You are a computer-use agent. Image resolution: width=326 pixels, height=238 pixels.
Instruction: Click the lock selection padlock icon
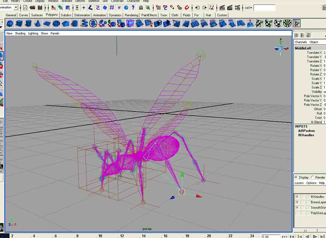(x=141, y=8)
